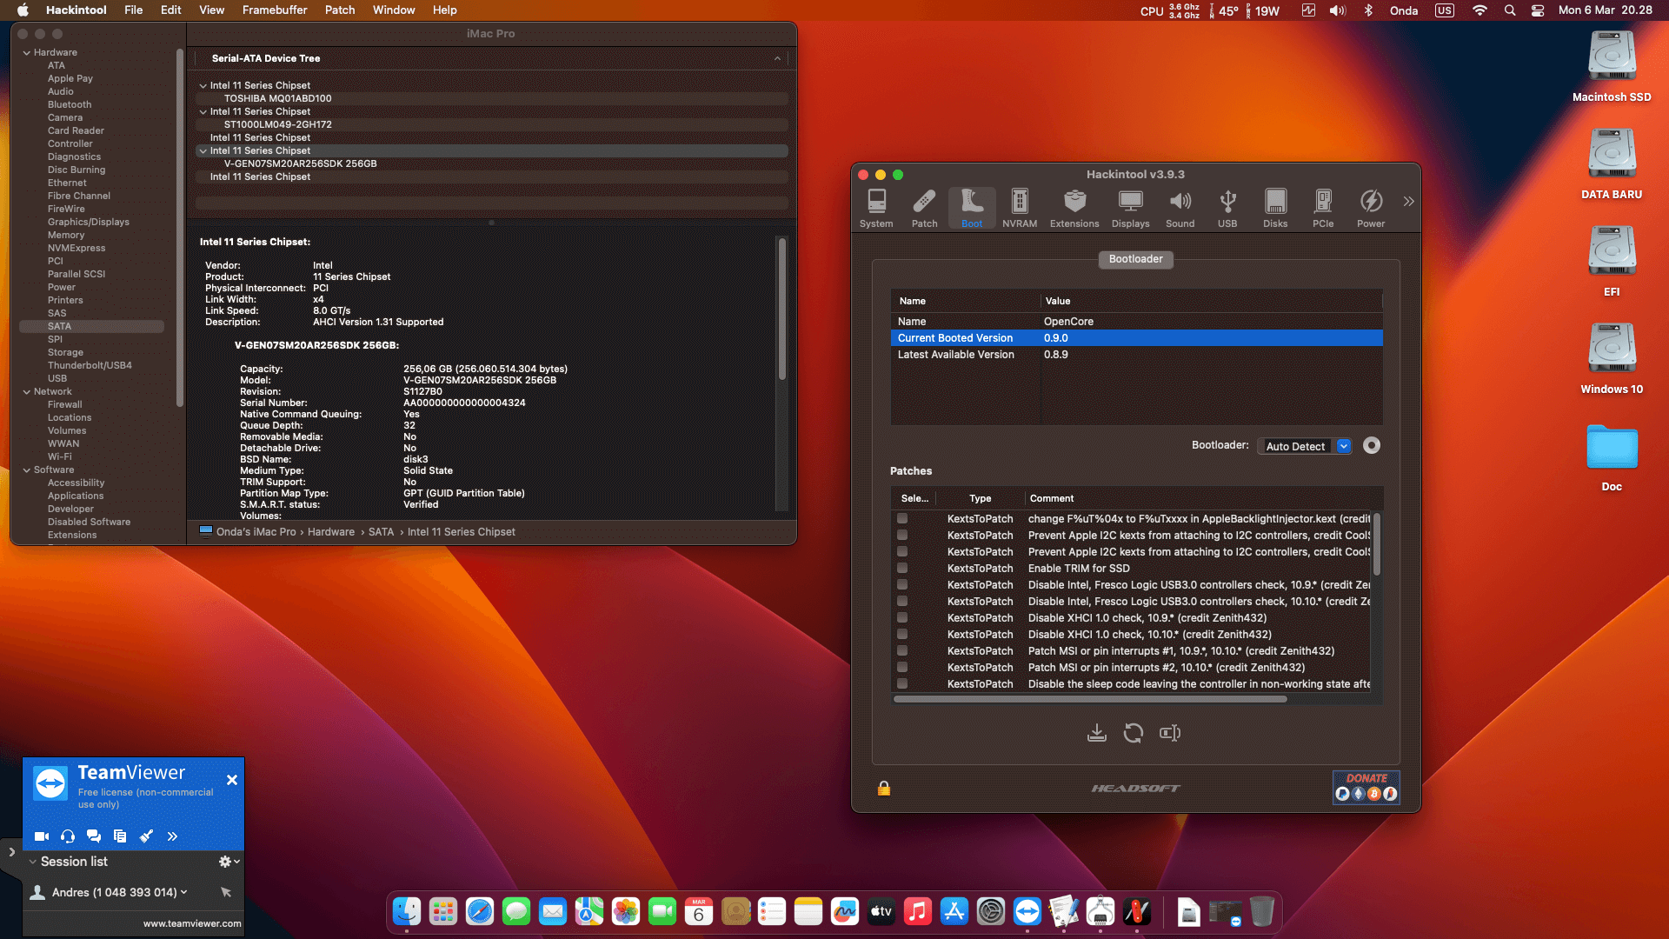Open the PCIe section

point(1323,208)
